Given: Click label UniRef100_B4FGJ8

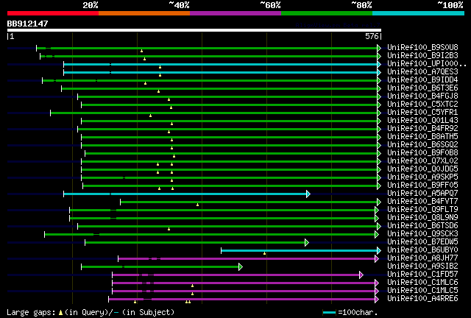Looking at the screenshot, I should click(x=422, y=96).
